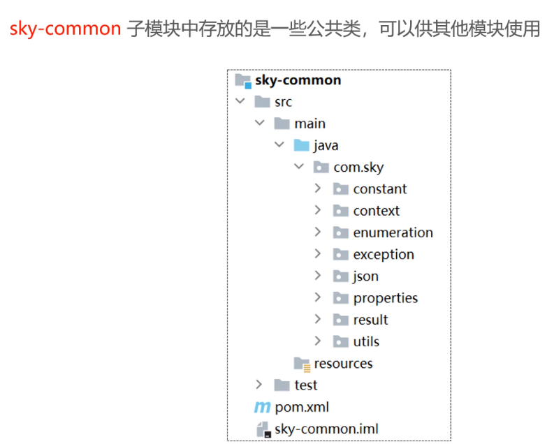554x444 pixels.
Task: Click the com.sky package icon
Action: click(x=321, y=167)
